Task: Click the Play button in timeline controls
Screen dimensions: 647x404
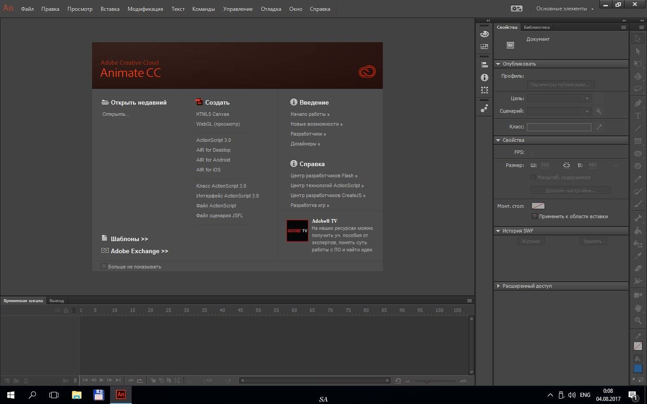Action: [x=102, y=380]
